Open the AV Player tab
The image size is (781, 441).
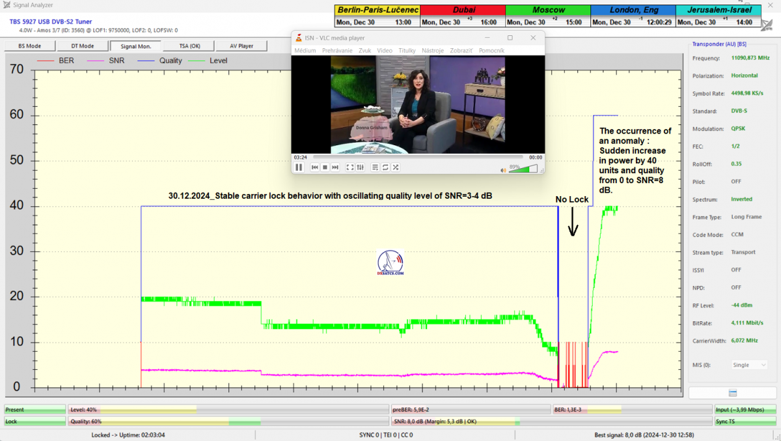coord(241,46)
